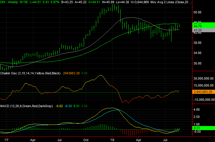
Task: Click the DHI - Weekly NYSE symbol label
Action: tap(14, 2)
